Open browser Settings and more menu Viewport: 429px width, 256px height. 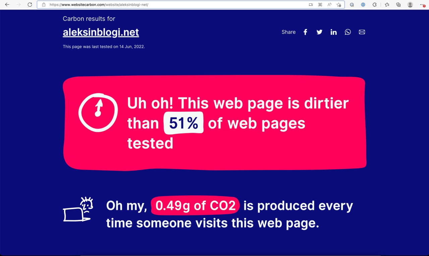click(422, 5)
